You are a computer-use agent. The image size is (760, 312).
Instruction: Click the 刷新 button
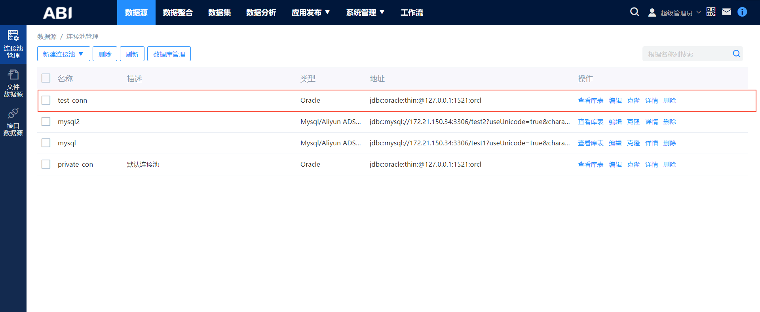(x=132, y=54)
